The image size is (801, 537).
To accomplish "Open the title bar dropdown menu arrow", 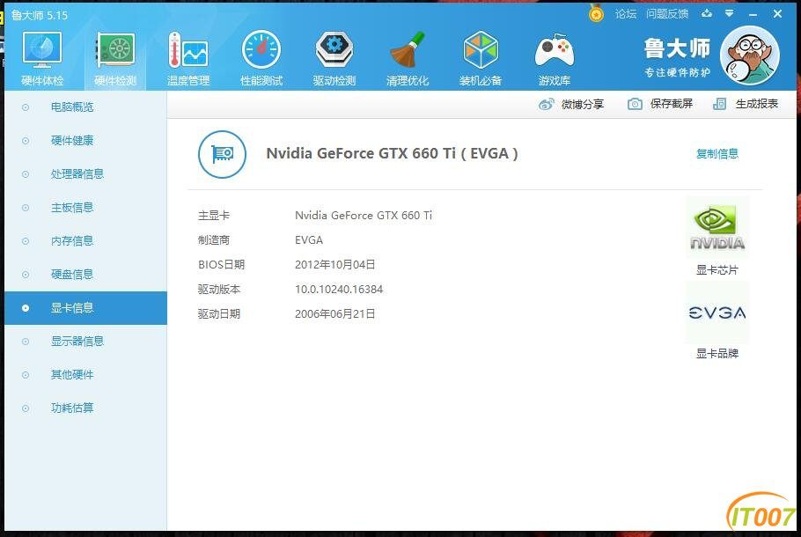I will pyautogui.click(x=730, y=13).
